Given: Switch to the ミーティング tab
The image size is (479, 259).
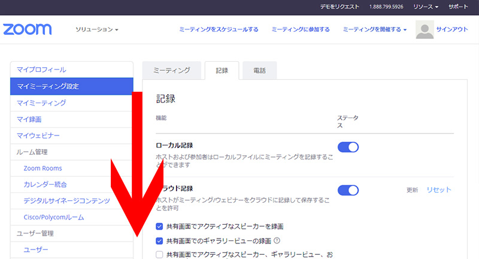Looking at the screenshot, I should pos(172,71).
